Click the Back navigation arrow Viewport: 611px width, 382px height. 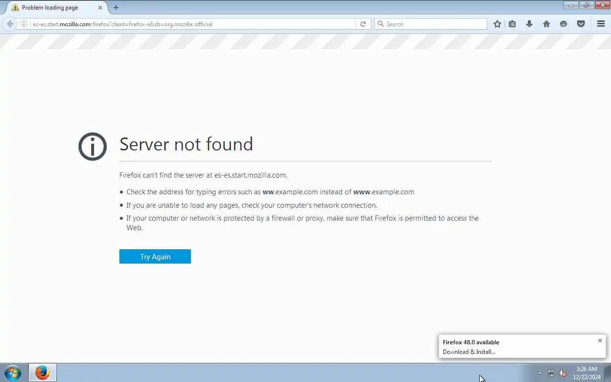click(x=10, y=24)
